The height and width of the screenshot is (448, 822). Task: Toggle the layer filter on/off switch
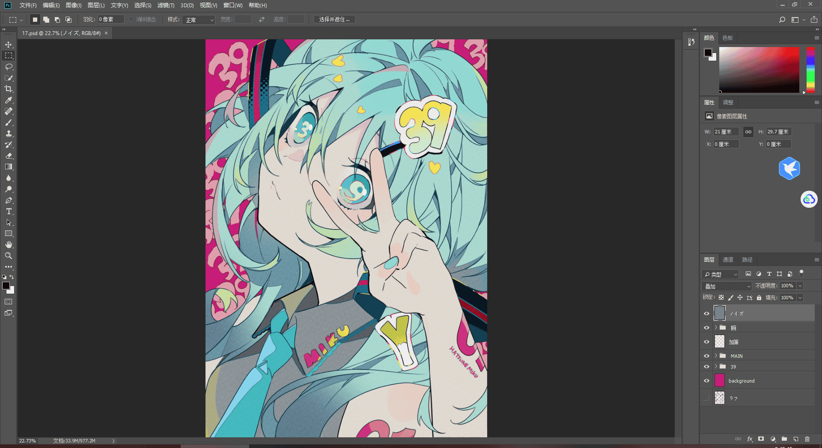point(801,273)
